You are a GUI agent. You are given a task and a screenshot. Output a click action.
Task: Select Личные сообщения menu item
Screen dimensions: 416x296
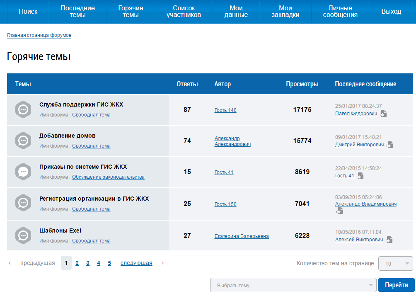click(340, 12)
